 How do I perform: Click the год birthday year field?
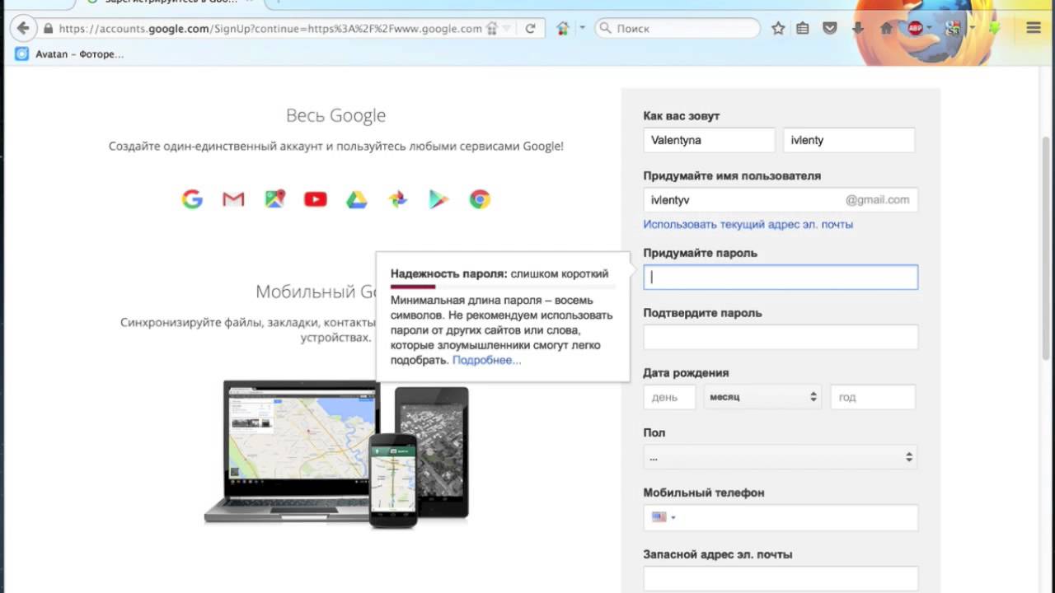point(873,397)
